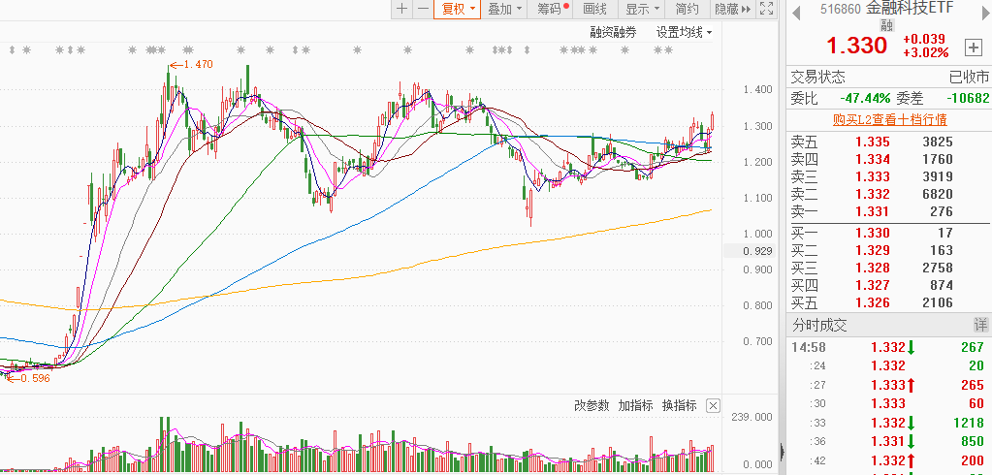Open detailed trades via 详 icon
The height and width of the screenshot is (475, 992).
980,326
